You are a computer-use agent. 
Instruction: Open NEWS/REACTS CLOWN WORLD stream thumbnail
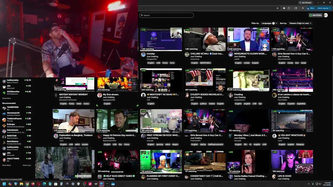pyautogui.click(x=248, y=39)
